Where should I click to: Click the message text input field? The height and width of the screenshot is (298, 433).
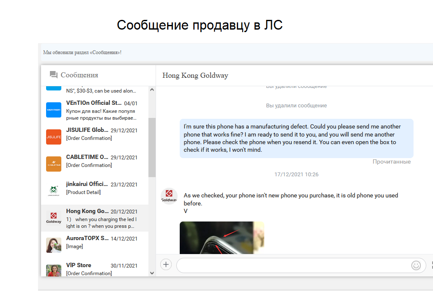click(301, 265)
